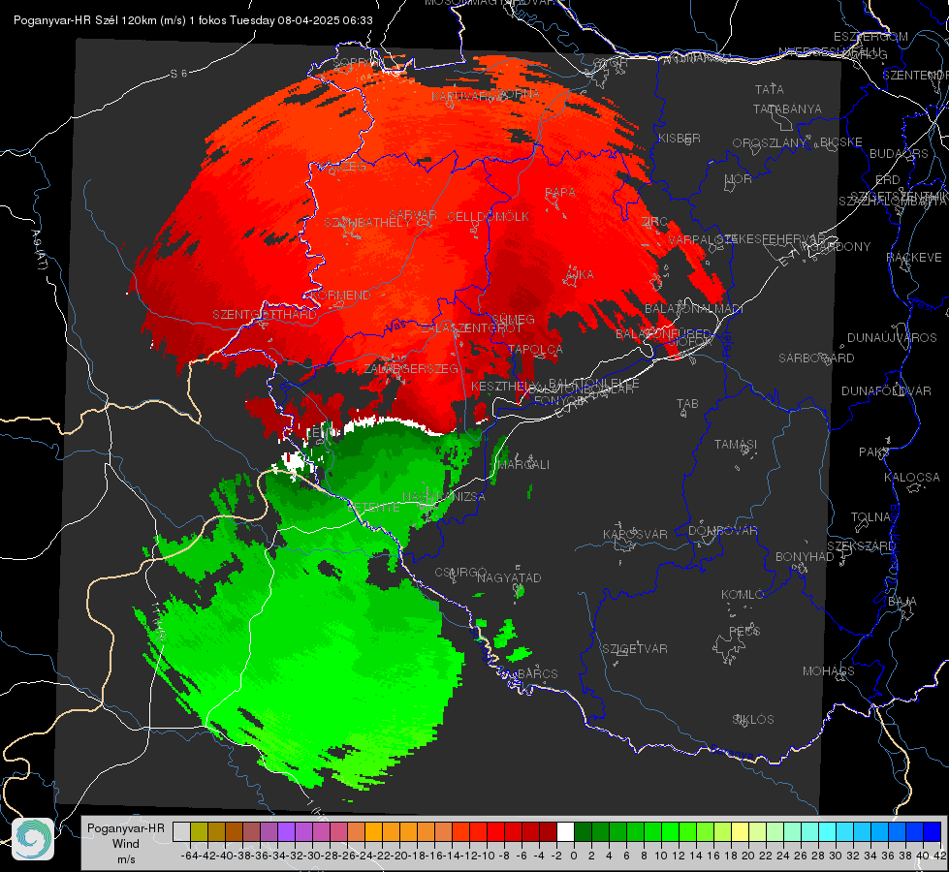The width and height of the screenshot is (949, 872).
Task: Click the 'S 6' road label
Action: pos(178,74)
